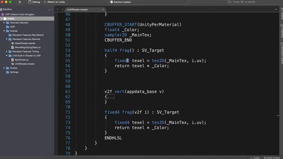283x159 pixels.
Task: Open the Properties side panel
Action: pos(282,31)
